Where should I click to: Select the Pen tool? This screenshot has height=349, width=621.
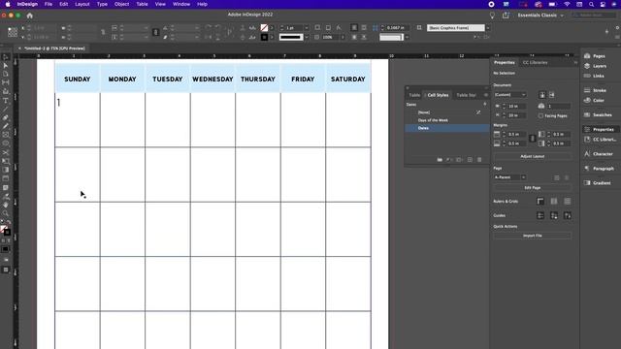point(6,117)
